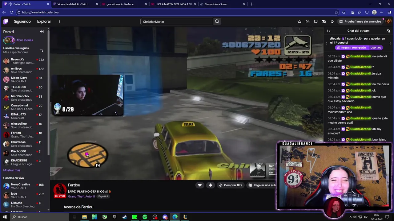Show previous gift leaderboard item arrow
394x221 pixels.
point(327,44)
